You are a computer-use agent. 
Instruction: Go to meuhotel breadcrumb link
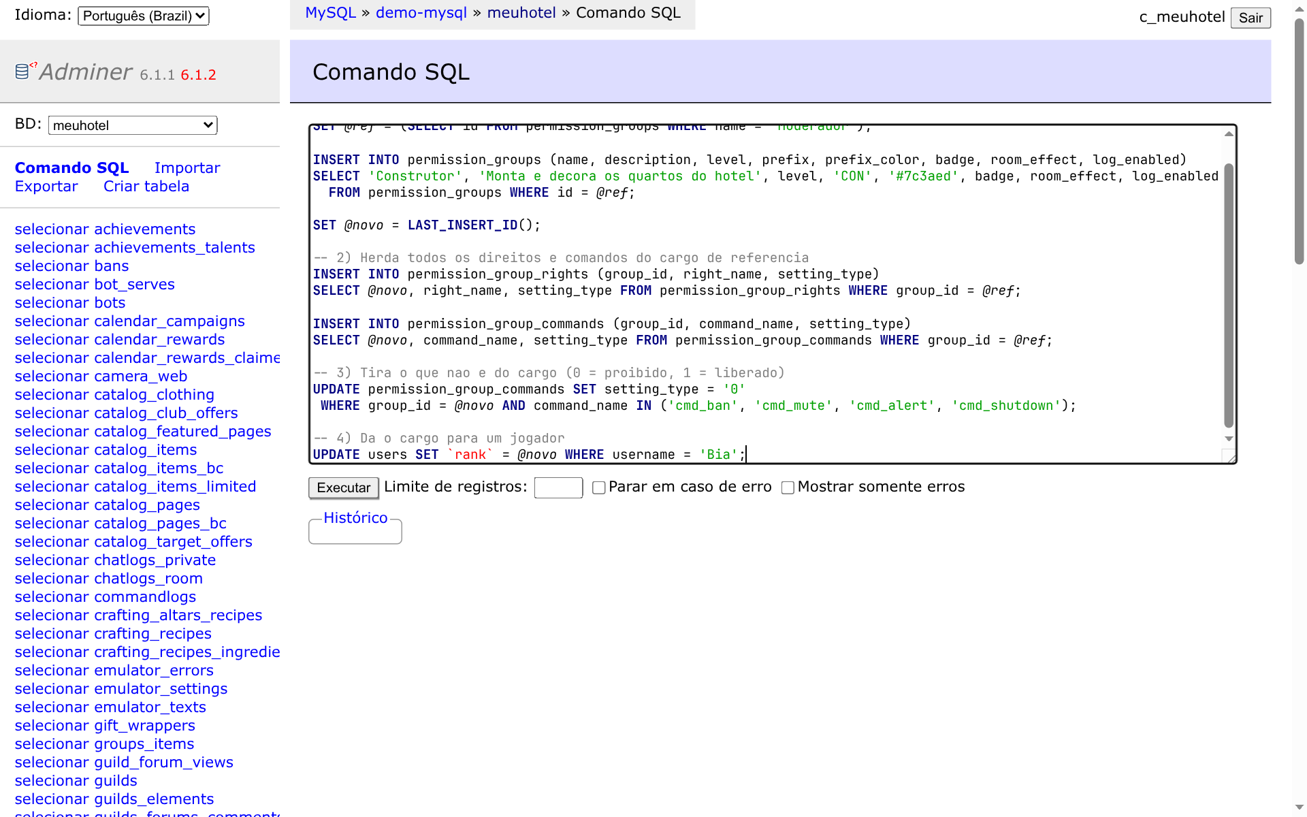[x=521, y=13]
